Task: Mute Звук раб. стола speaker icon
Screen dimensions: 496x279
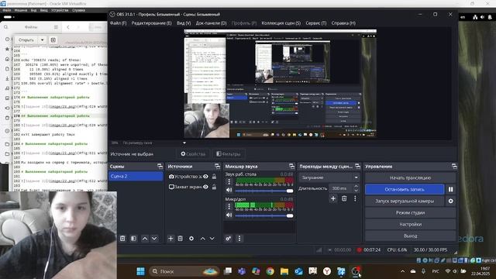Action: click(229, 190)
